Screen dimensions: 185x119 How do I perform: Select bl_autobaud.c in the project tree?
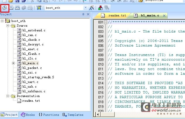(34, 30)
